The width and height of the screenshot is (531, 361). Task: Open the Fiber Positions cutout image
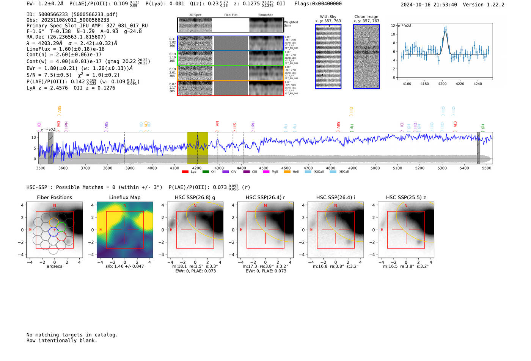(x=55, y=230)
